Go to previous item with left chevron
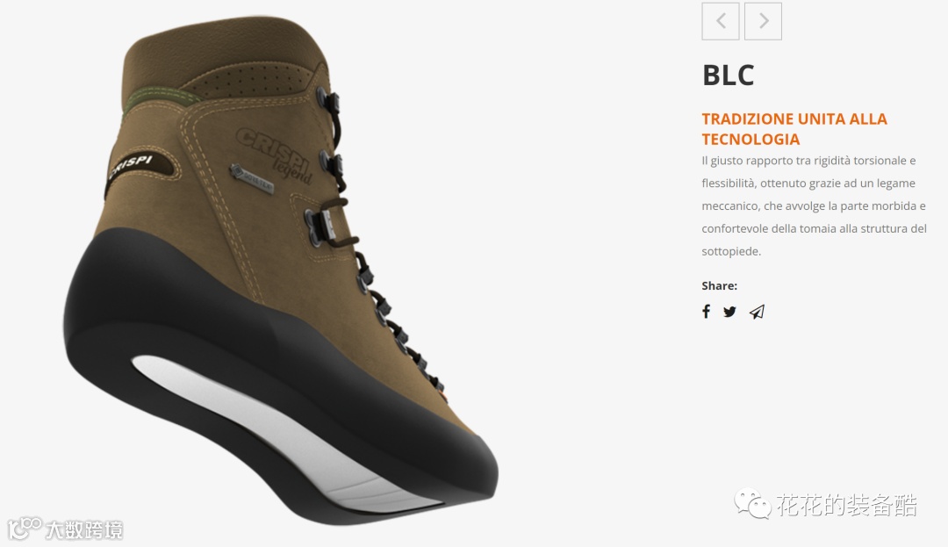948x547 pixels. (720, 21)
